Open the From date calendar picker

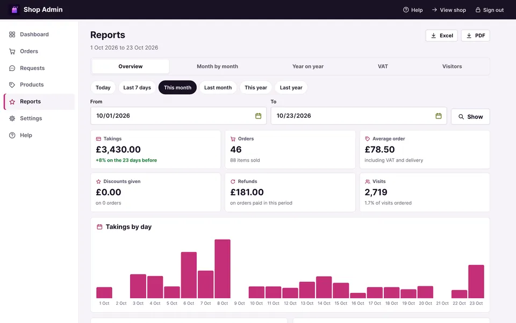click(259, 116)
